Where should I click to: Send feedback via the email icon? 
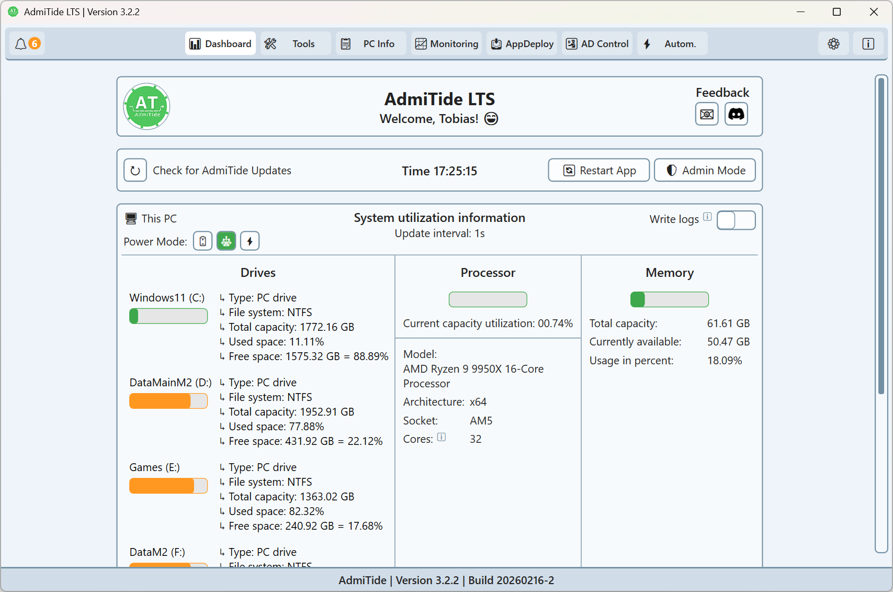tap(707, 114)
